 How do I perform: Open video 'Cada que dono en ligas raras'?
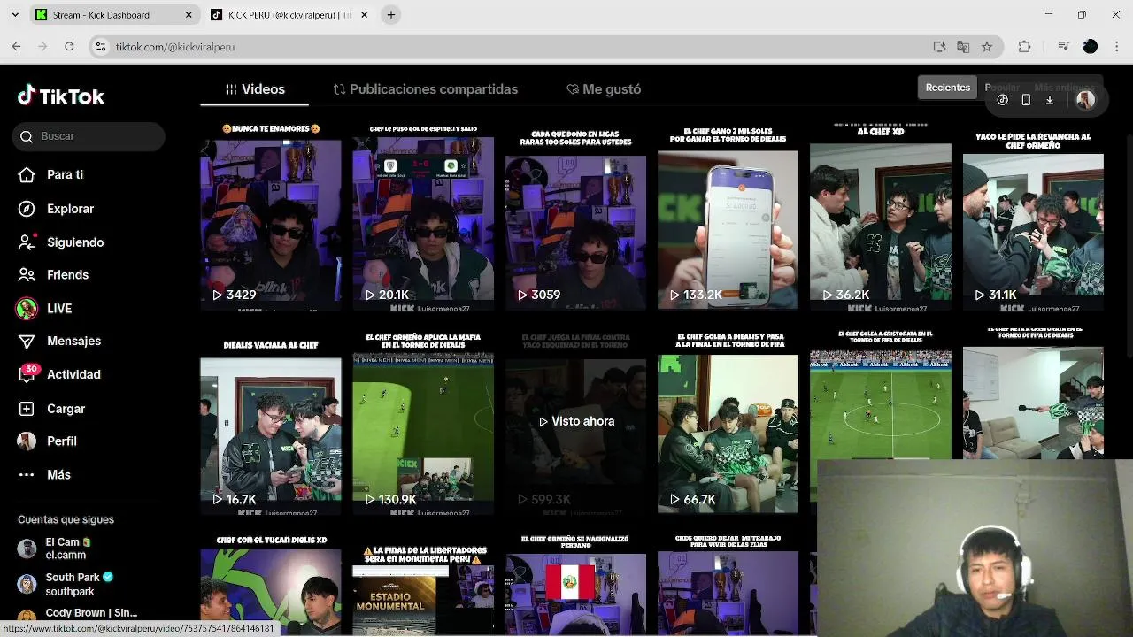click(575, 217)
